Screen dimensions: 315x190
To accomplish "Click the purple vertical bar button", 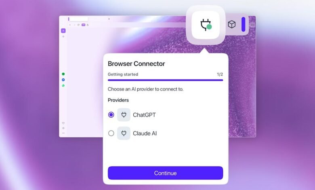I will click(243, 24).
